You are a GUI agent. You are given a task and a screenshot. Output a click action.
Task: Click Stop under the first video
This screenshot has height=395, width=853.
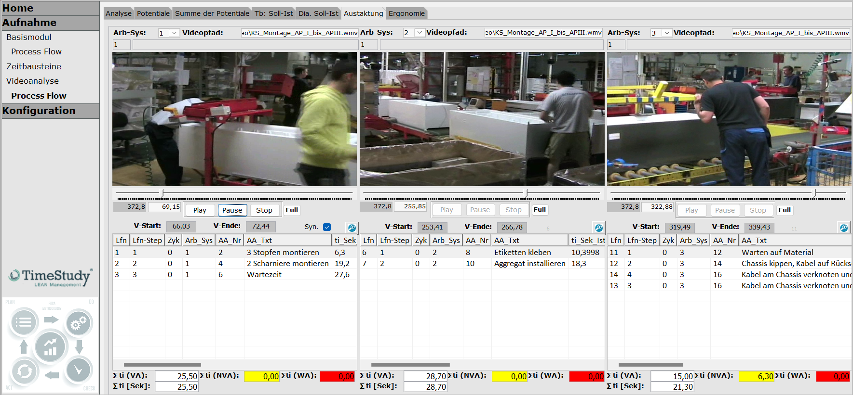coord(264,210)
